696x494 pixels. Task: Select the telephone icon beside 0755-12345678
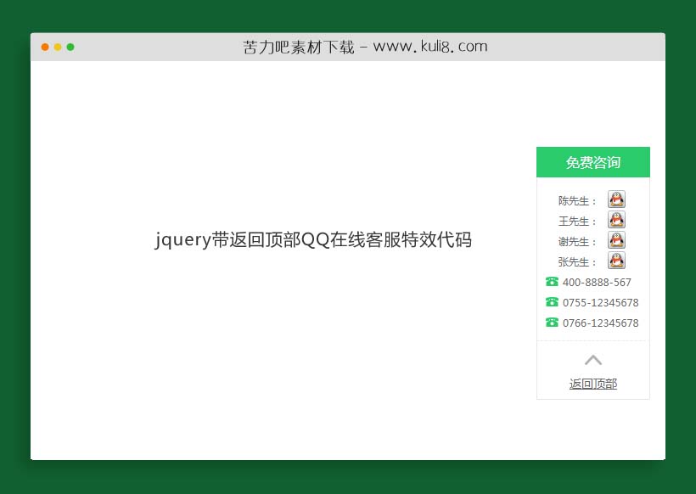[x=552, y=302]
